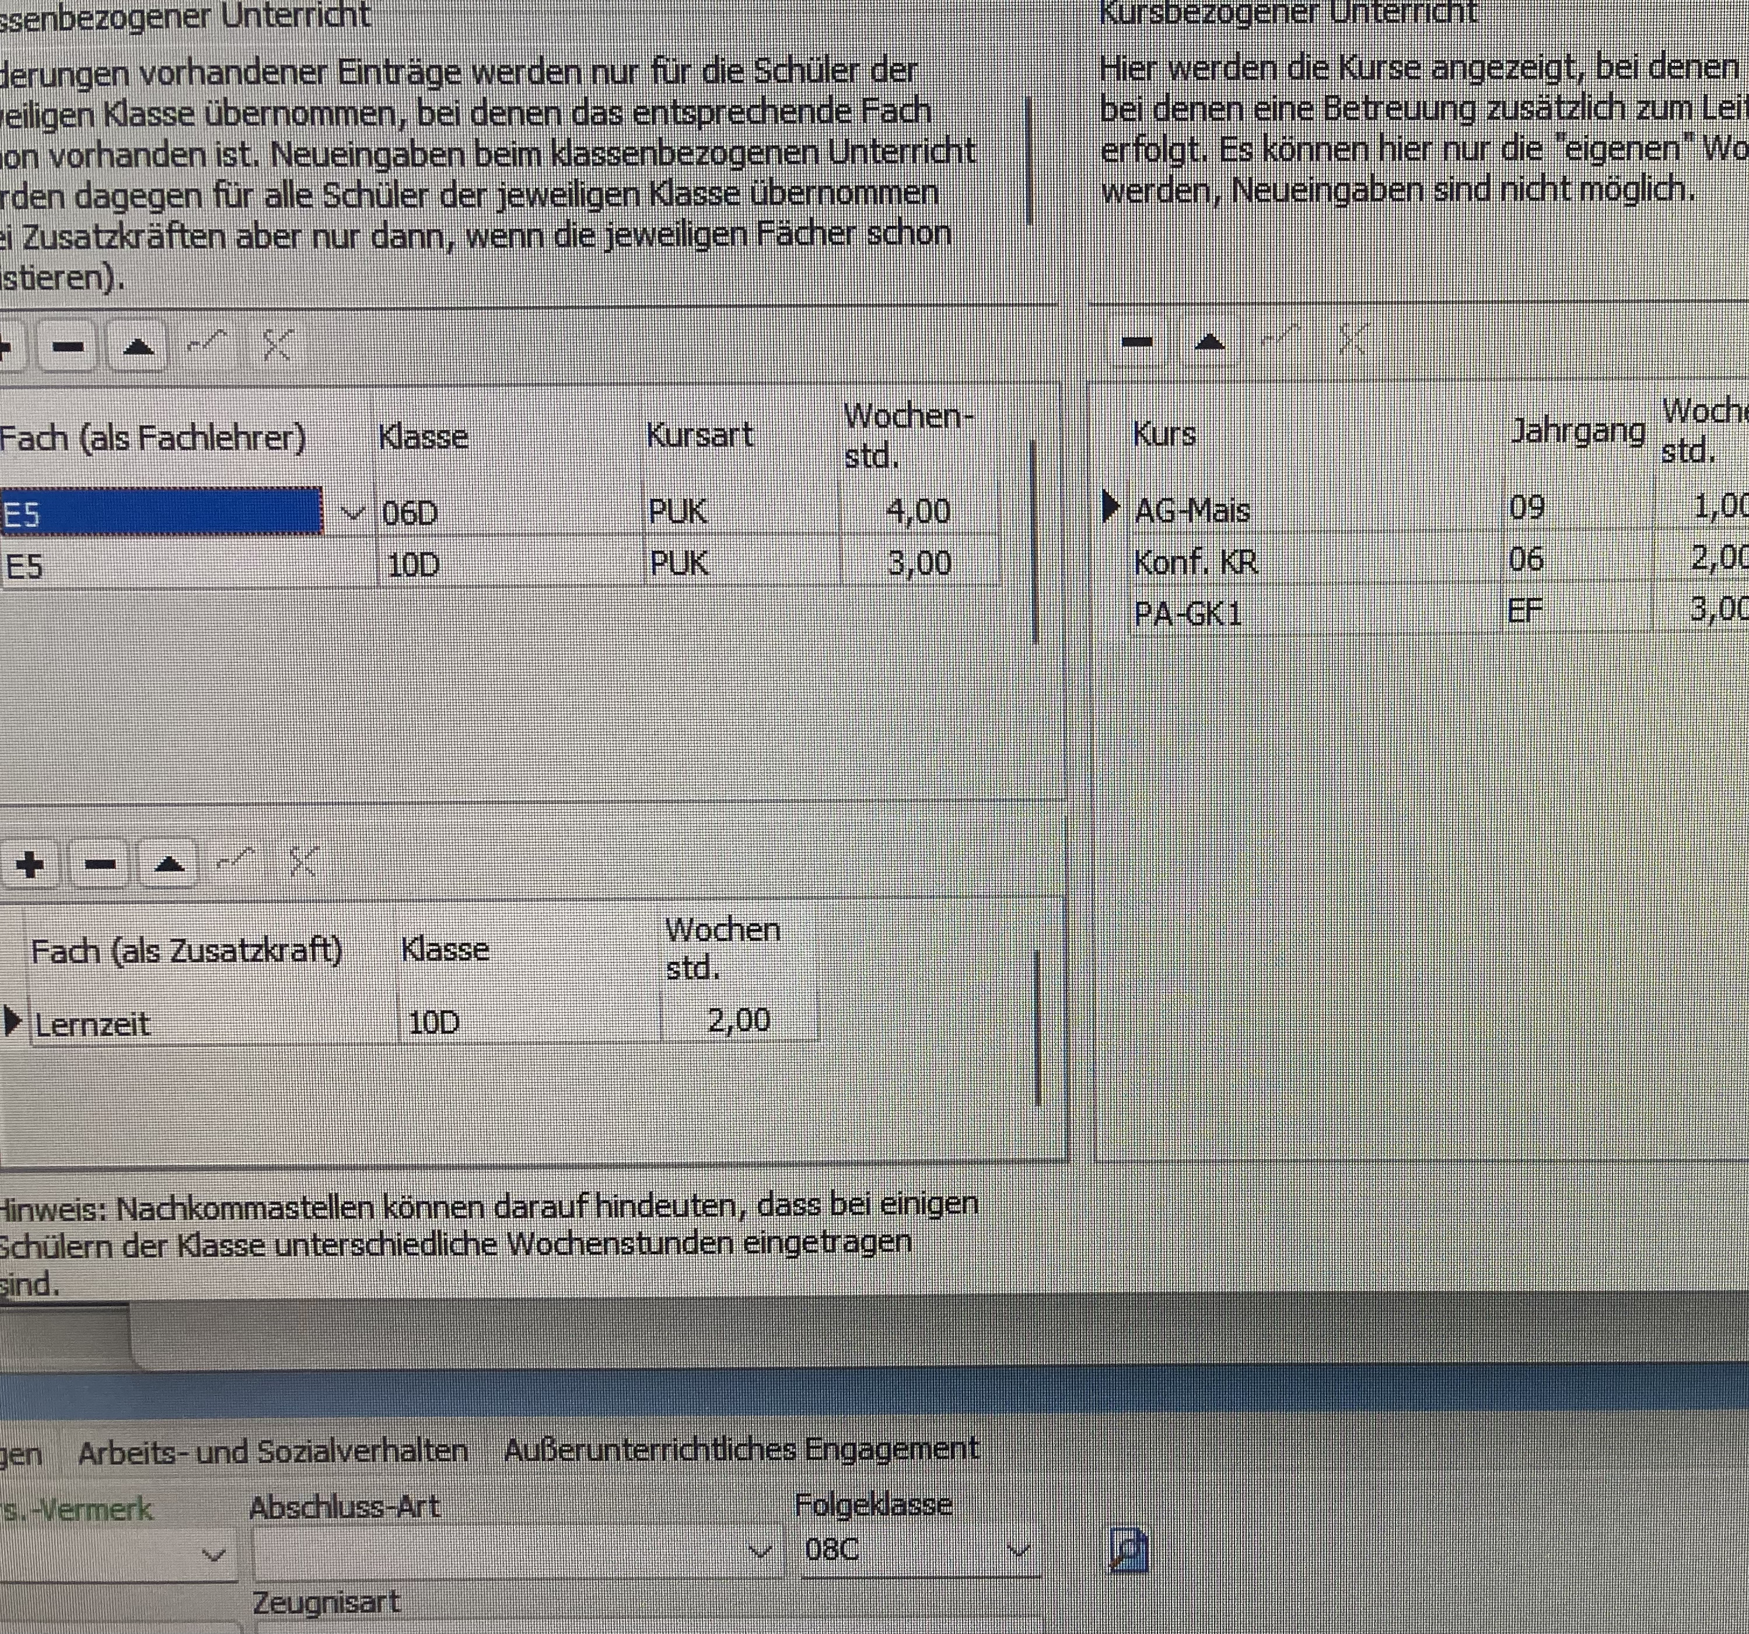Click up-arrow button above Zusatzkraft table
1749x1634 pixels.
(168, 864)
